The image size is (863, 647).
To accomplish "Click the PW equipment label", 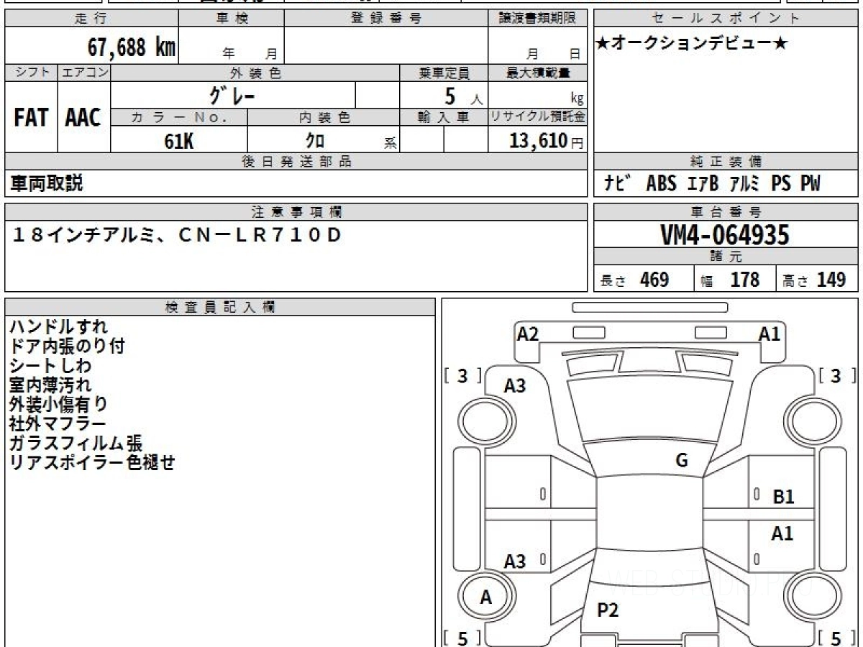I will [810, 183].
